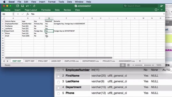Switch to the ASSN DEF sheet
Viewport: 172px width, 97px height.
(56, 61)
